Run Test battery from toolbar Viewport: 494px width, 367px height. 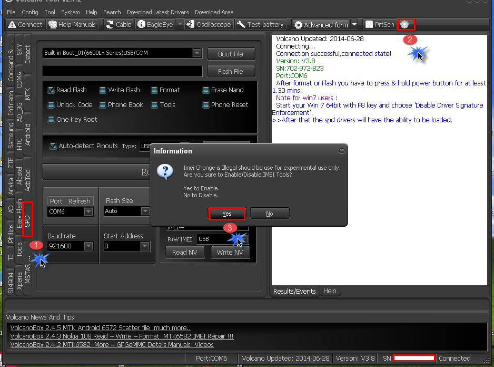click(261, 25)
